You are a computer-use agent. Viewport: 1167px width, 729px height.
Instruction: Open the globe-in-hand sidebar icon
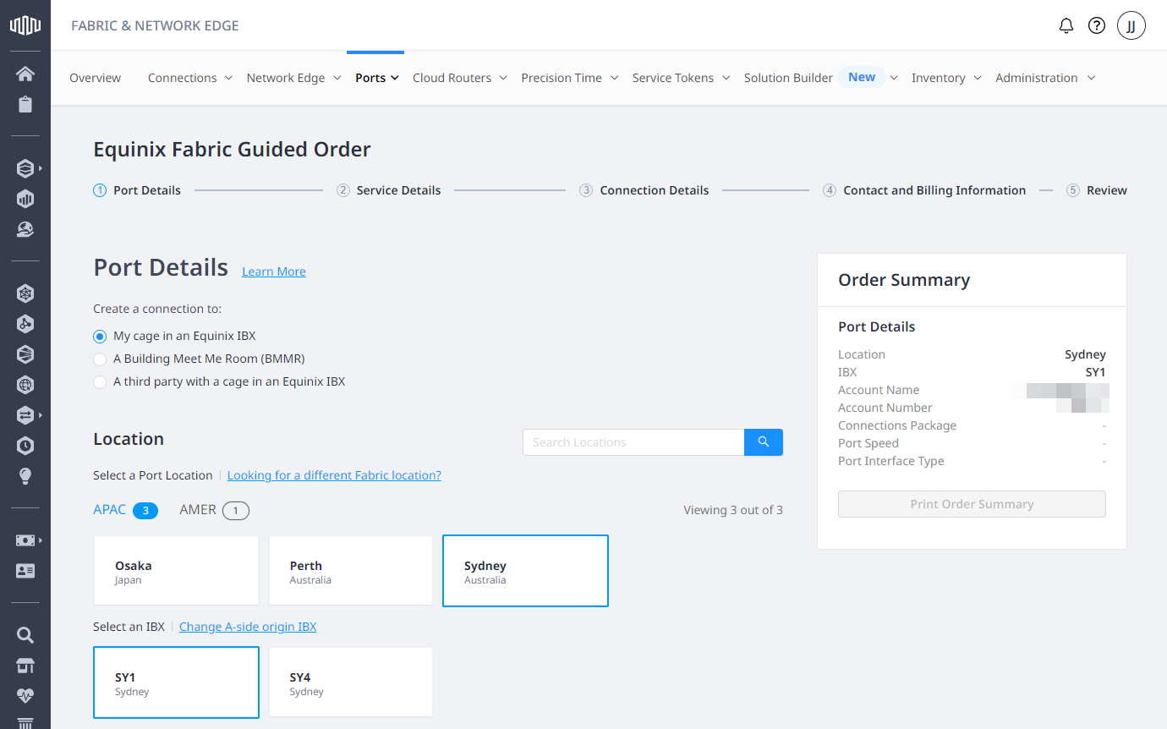coord(25,229)
